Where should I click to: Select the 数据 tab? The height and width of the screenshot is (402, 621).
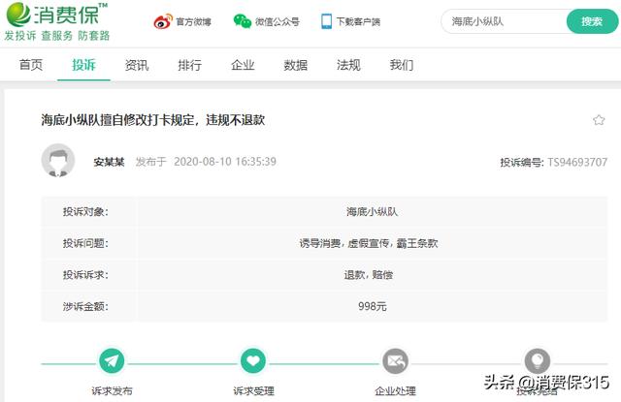(295, 65)
